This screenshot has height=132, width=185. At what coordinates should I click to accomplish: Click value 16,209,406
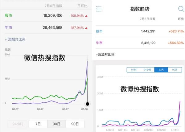click(x=53, y=15)
